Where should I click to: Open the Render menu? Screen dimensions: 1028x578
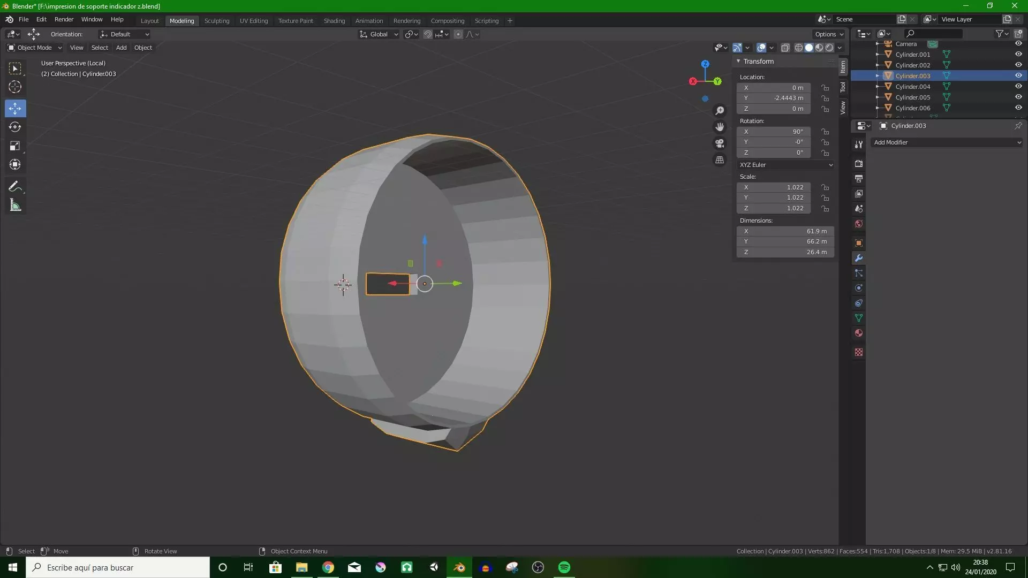click(x=64, y=19)
